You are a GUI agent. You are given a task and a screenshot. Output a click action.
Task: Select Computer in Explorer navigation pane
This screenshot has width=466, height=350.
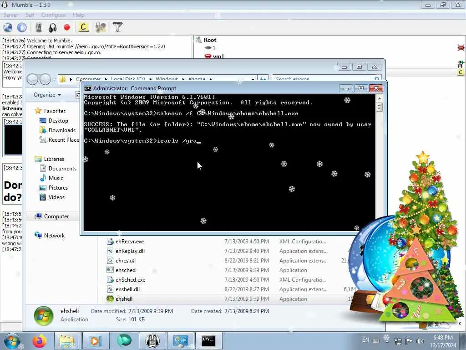tap(56, 216)
